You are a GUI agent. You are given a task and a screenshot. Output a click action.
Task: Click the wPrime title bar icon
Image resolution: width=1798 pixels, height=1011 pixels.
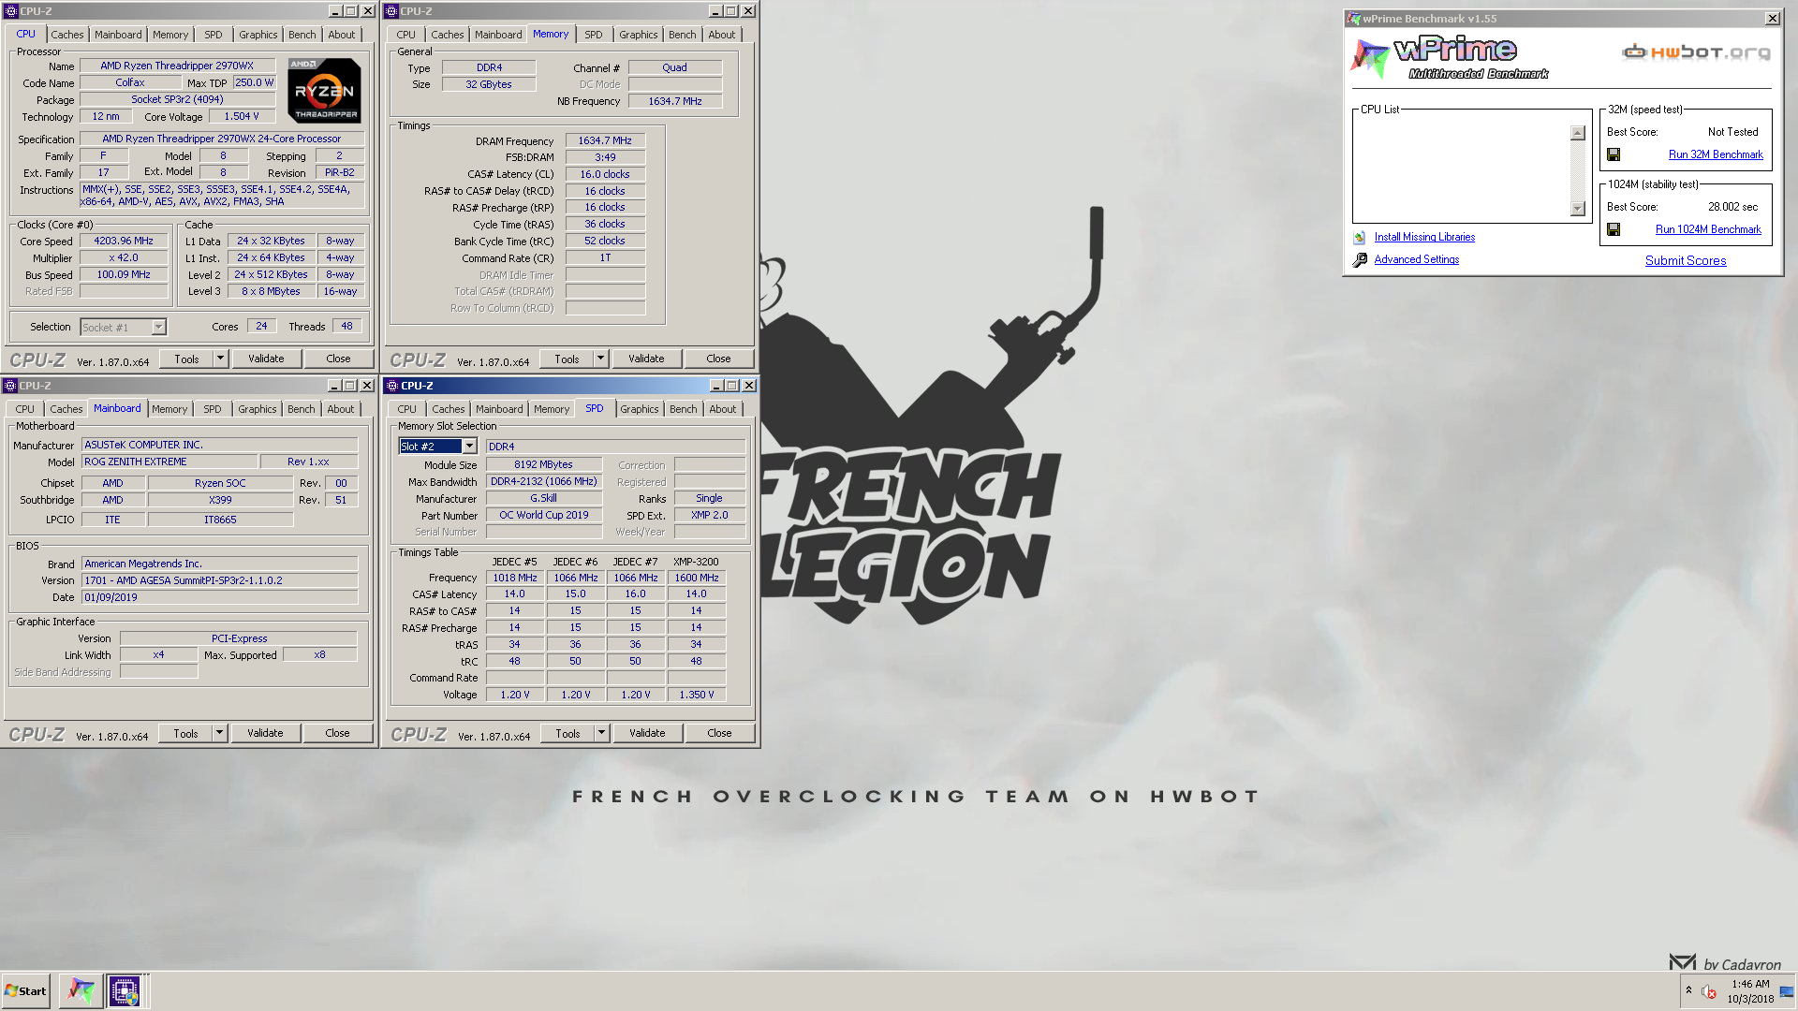(1353, 19)
